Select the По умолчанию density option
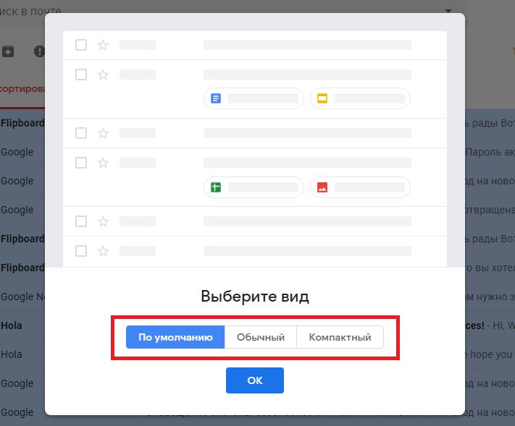 tap(175, 337)
